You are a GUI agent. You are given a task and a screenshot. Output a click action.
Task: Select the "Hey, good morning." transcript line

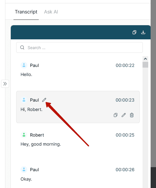tap(41, 144)
